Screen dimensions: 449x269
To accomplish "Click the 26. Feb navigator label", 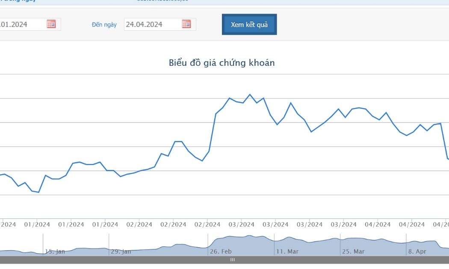I will [221, 251].
